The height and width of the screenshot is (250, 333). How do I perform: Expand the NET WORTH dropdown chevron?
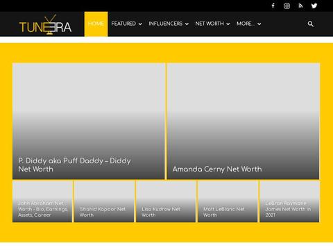228,24
